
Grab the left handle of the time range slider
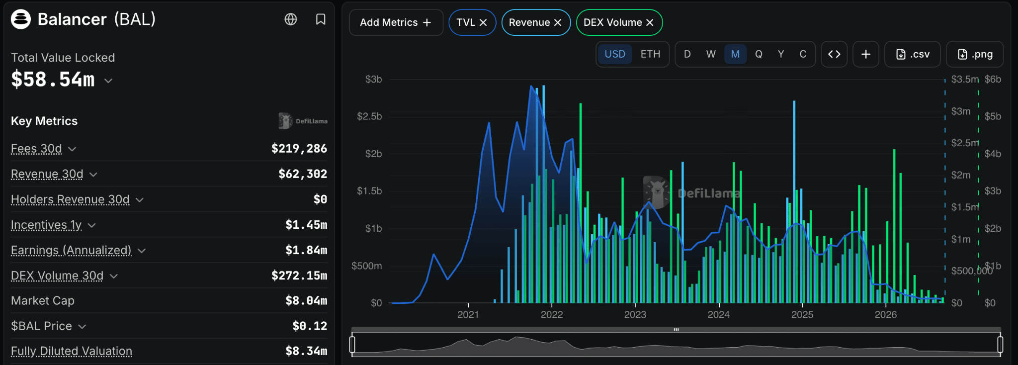[x=352, y=344]
